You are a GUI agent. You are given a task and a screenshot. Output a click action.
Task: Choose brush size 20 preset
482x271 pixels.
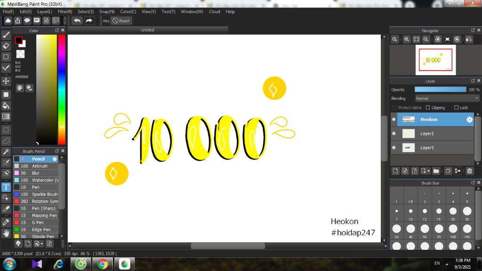pyautogui.click(x=453, y=211)
